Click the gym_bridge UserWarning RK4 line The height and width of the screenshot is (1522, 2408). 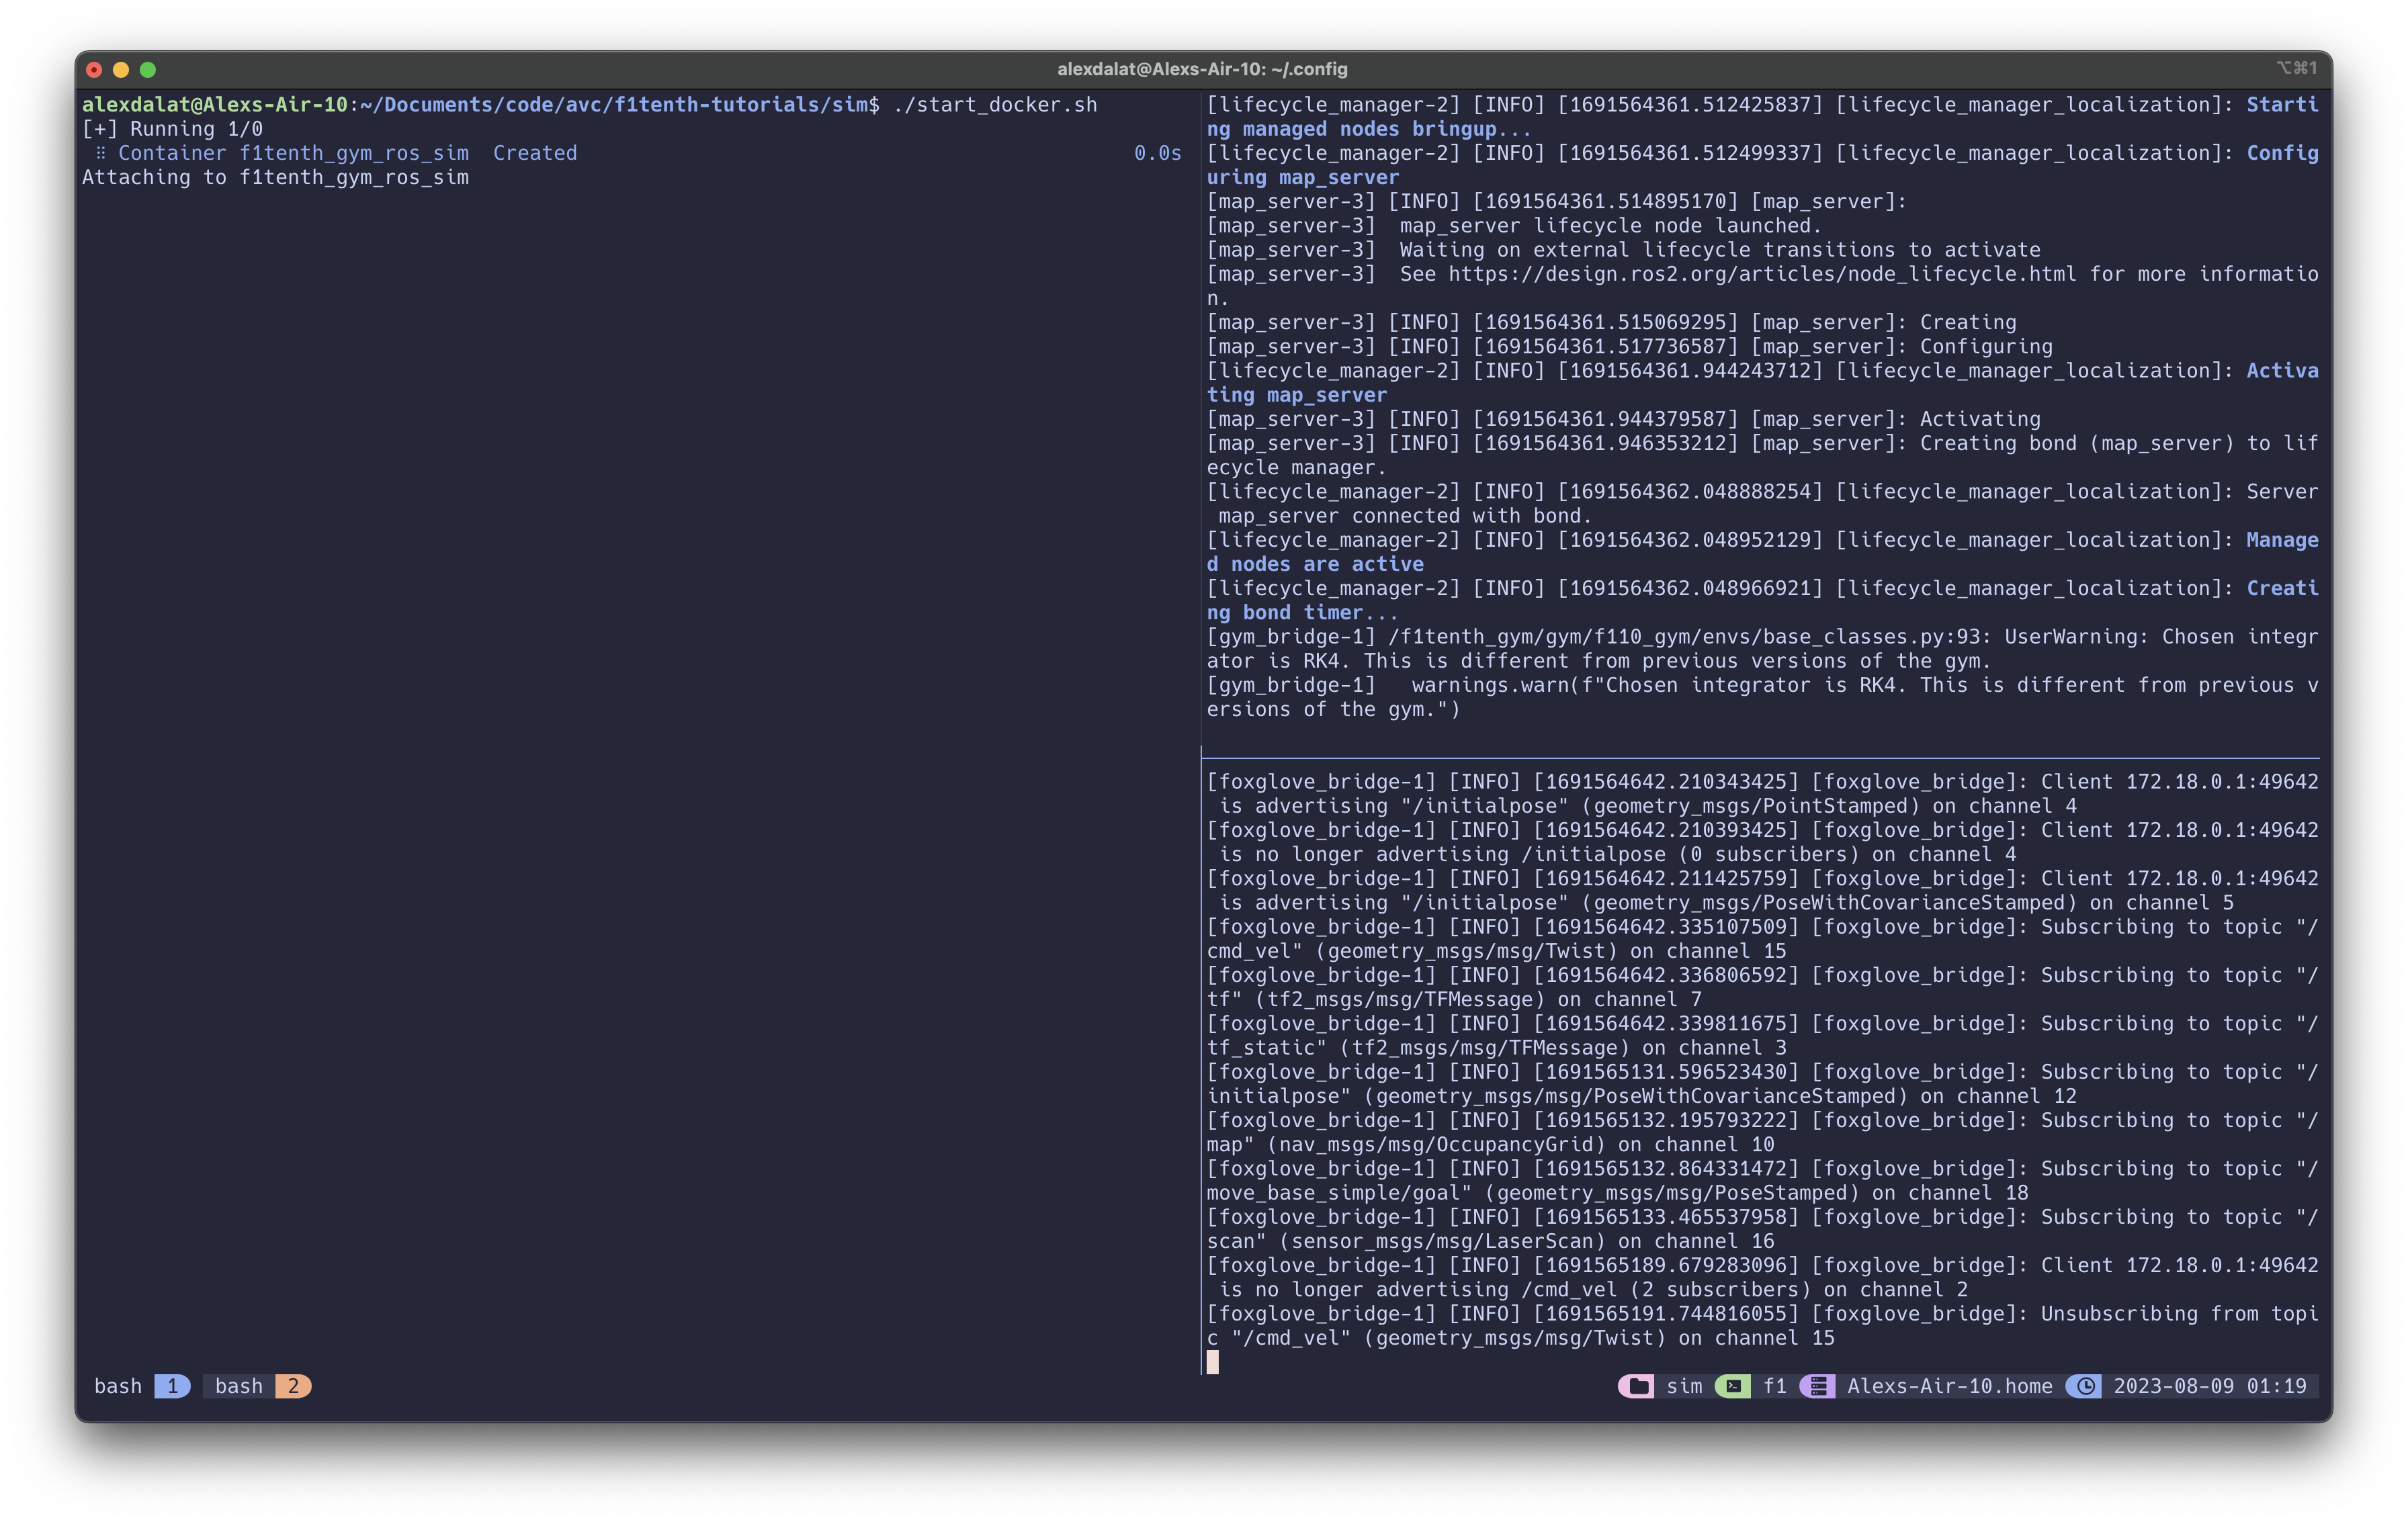1762,649
